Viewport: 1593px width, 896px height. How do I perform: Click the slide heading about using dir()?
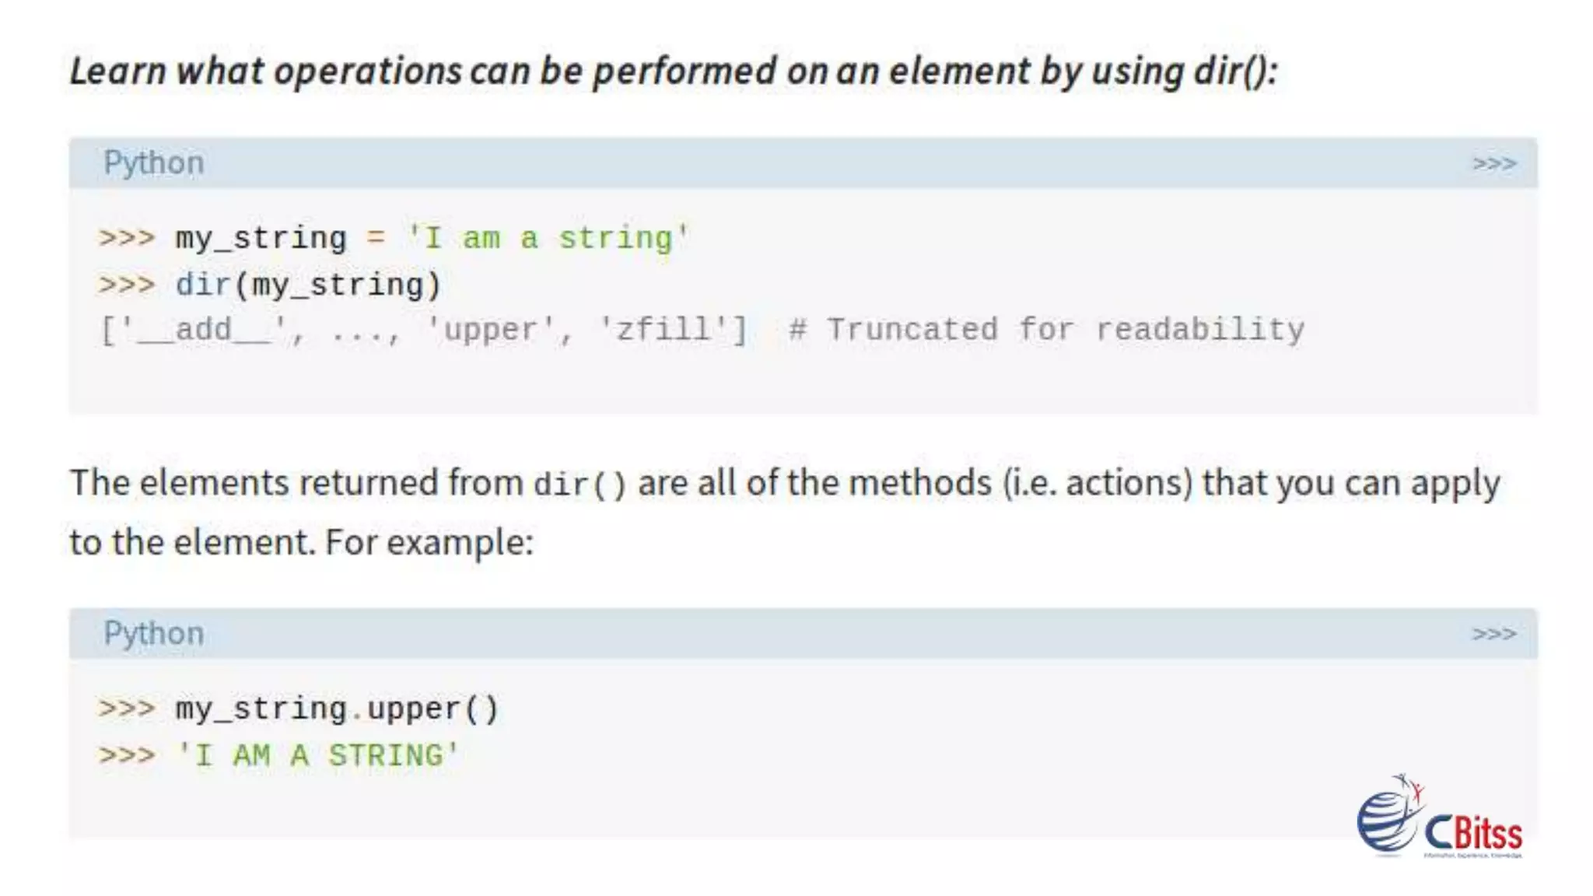point(674,71)
